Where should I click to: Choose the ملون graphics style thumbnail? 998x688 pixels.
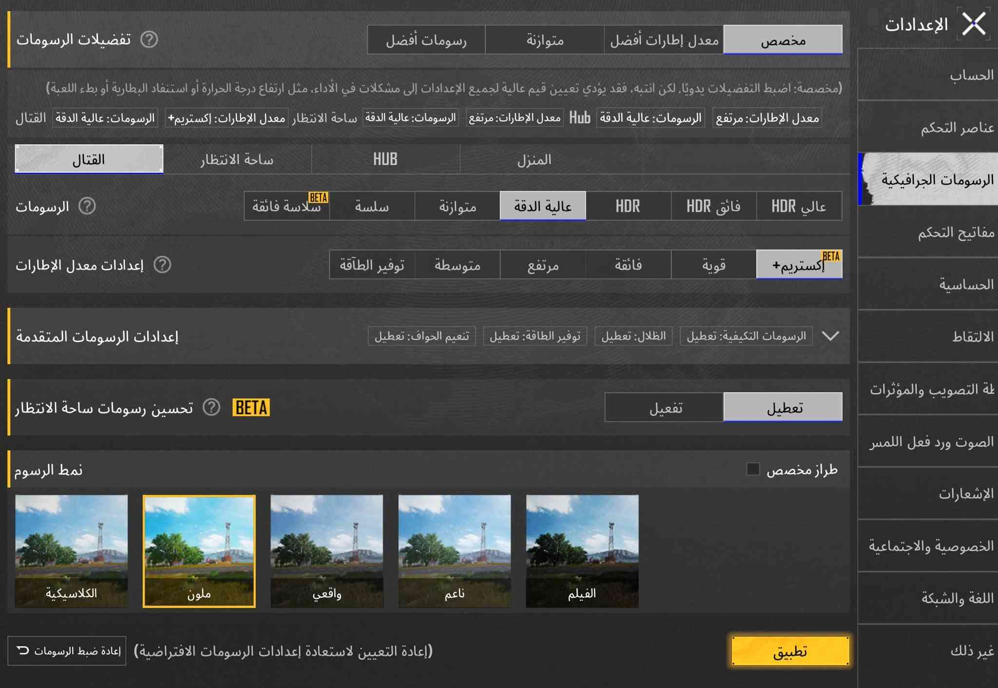point(199,551)
